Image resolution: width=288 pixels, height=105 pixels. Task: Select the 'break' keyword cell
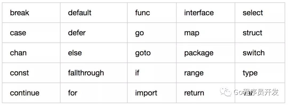tap(31, 13)
